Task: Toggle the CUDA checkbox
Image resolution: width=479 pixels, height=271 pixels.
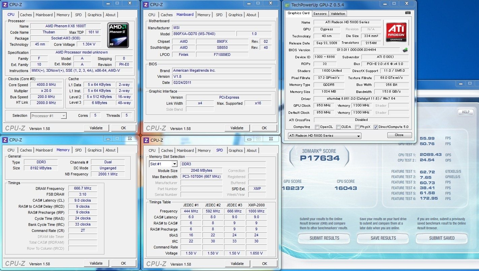Action: tap(338, 127)
